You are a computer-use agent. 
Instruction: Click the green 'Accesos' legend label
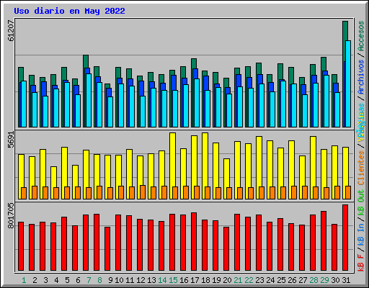click(x=361, y=36)
